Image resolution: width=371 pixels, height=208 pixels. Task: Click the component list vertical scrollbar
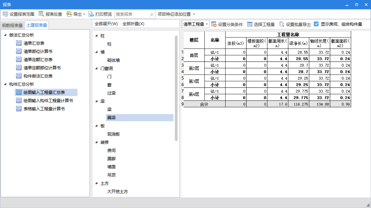click(x=176, y=88)
